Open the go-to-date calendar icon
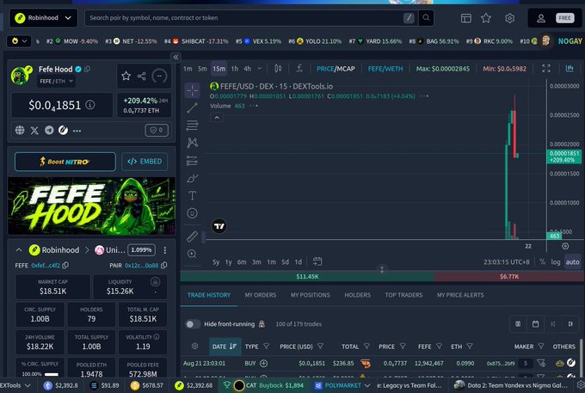 coord(317,261)
